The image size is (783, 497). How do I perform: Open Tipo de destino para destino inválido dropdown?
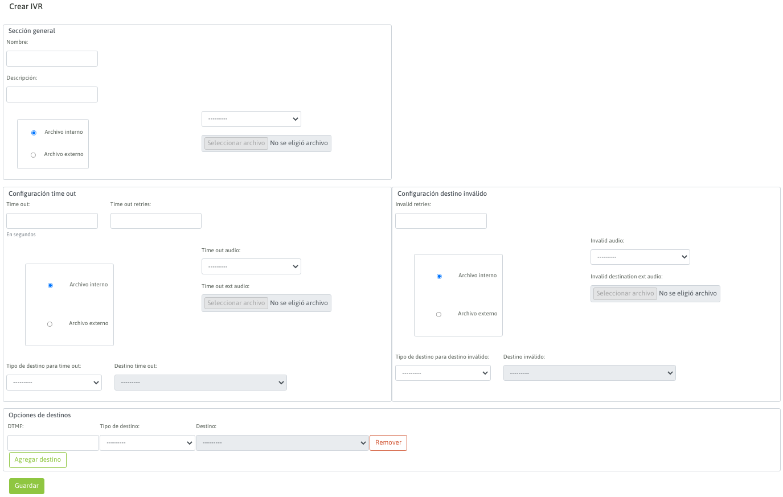[x=443, y=373]
